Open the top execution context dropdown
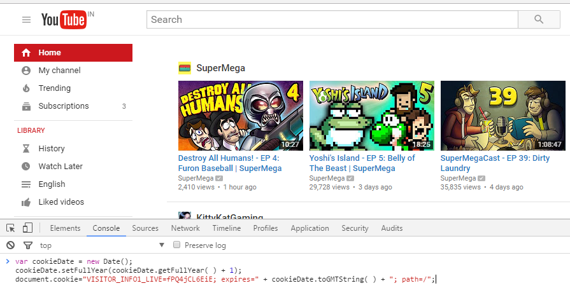The height and width of the screenshot is (295, 570). pos(102,245)
